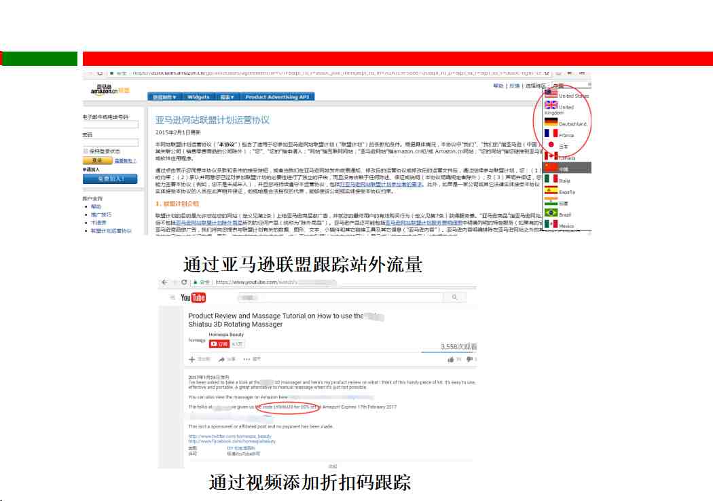Open the Homespa Beauty channel name
The height and width of the screenshot is (501, 713).
(x=226, y=335)
